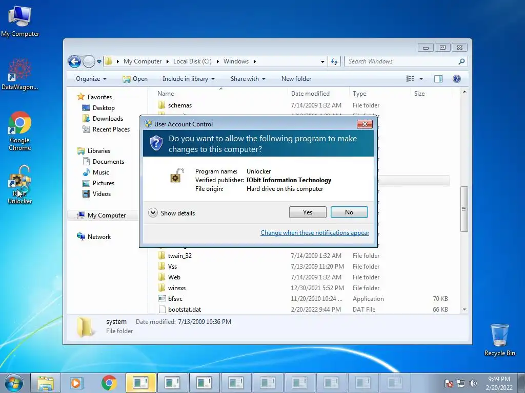
Task: Click the address bar history dropdown
Action: (322, 61)
